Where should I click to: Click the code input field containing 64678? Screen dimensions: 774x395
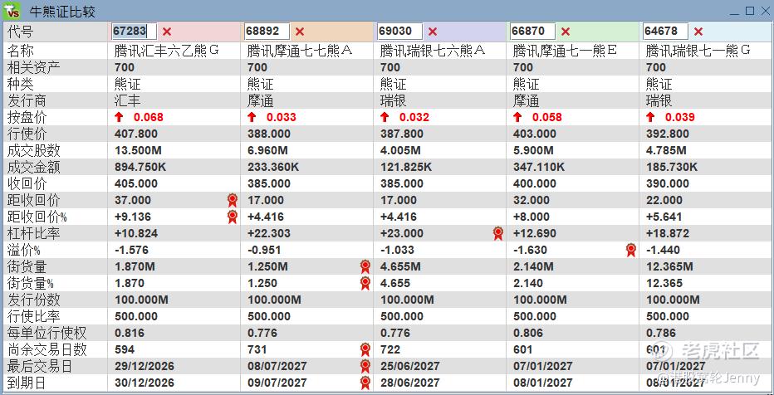665,31
